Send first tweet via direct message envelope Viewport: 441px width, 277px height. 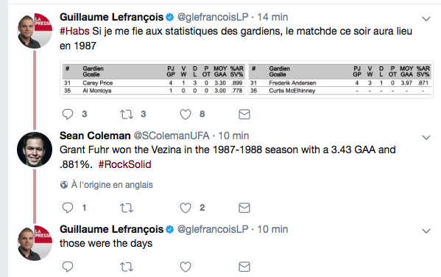[x=244, y=114]
